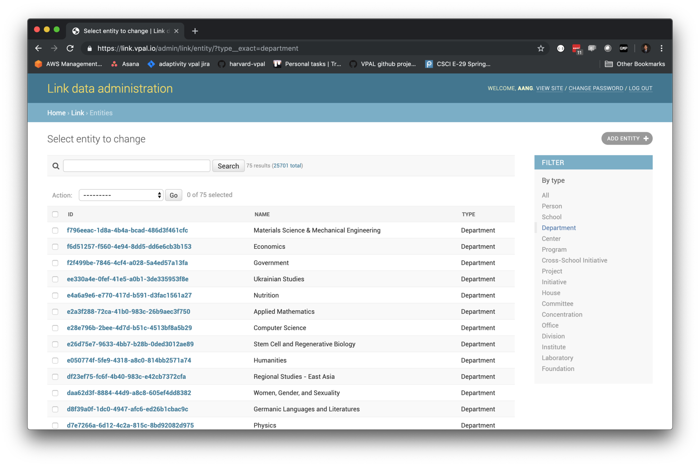
Task: Click the red extension icon with badge 11
Action: coord(576,49)
